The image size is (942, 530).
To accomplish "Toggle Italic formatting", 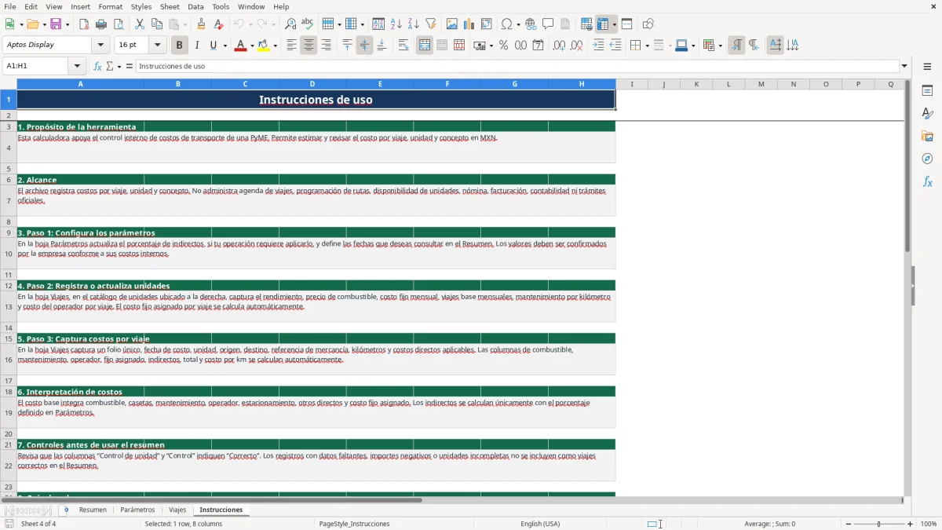I will click(x=196, y=46).
